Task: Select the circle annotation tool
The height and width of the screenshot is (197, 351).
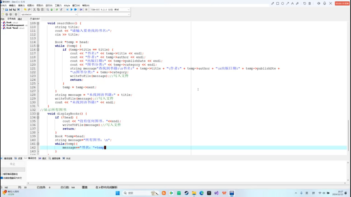Action: point(282,3)
